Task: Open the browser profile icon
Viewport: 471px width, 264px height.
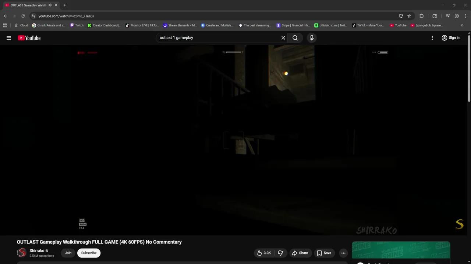Action: point(457,16)
